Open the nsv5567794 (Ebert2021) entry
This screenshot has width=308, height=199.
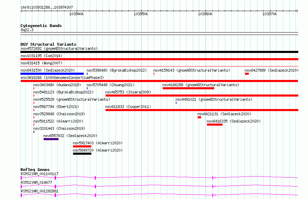(56, 107)
